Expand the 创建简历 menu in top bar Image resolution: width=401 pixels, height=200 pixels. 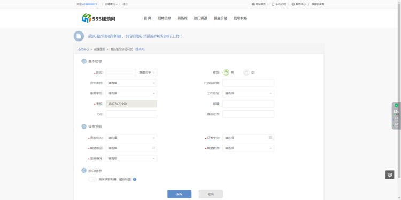(111, 4)
